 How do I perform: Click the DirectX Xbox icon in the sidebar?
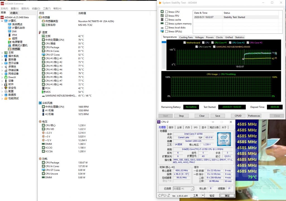coord(6,77)
